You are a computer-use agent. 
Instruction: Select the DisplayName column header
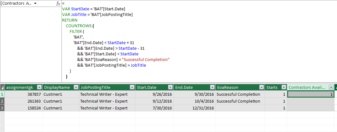pyautogui.click(x=61, y=87)
